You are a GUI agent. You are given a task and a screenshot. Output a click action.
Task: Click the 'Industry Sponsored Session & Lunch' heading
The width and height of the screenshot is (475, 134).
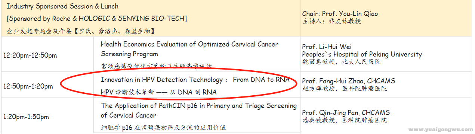[x=62, y=6]
